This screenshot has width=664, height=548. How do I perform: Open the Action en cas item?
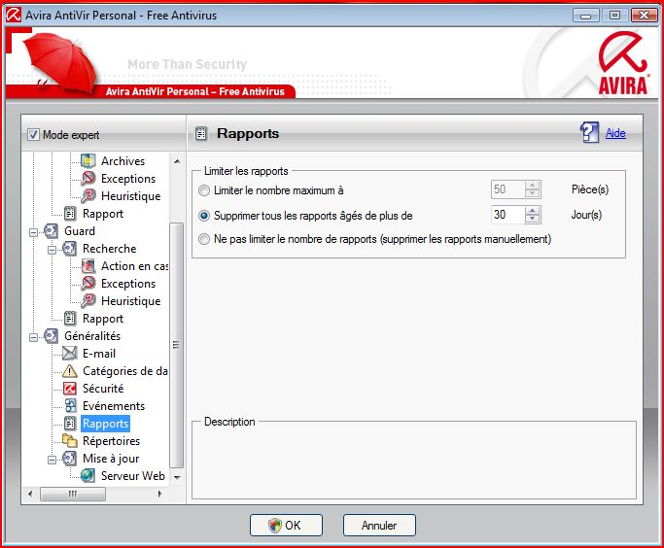pyautogui.click(x=134, y=266)
